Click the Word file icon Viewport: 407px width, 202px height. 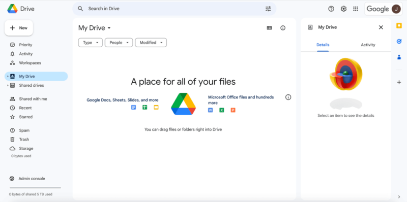point(210,110)
